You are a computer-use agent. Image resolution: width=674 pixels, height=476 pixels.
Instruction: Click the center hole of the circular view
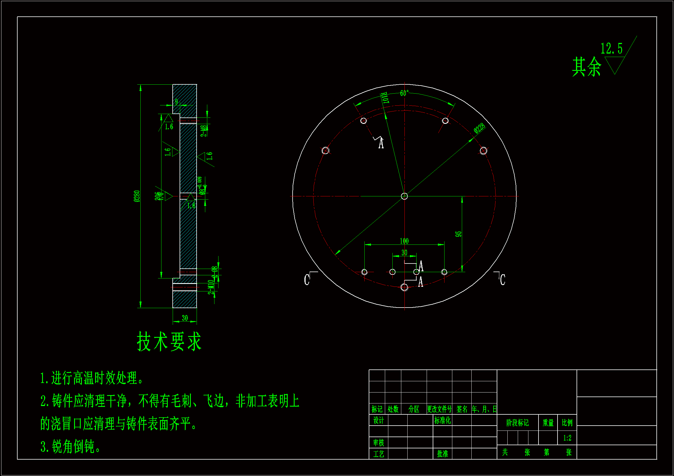(x=404, y=196)
